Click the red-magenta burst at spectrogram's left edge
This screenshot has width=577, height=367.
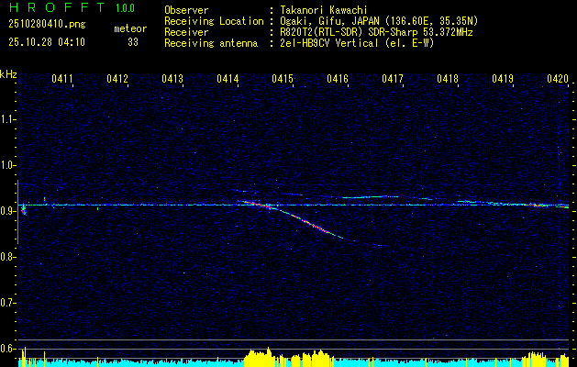tap(24, 210)
